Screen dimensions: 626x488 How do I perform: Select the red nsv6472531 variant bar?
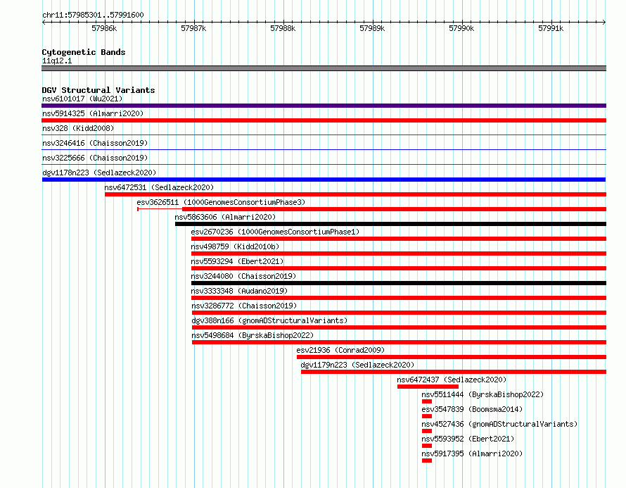point(356,194)
